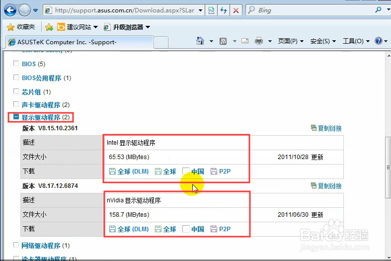Click disk icon beside nVidia plain 全球
The image size is (391, 261).
tap(158, 229)
